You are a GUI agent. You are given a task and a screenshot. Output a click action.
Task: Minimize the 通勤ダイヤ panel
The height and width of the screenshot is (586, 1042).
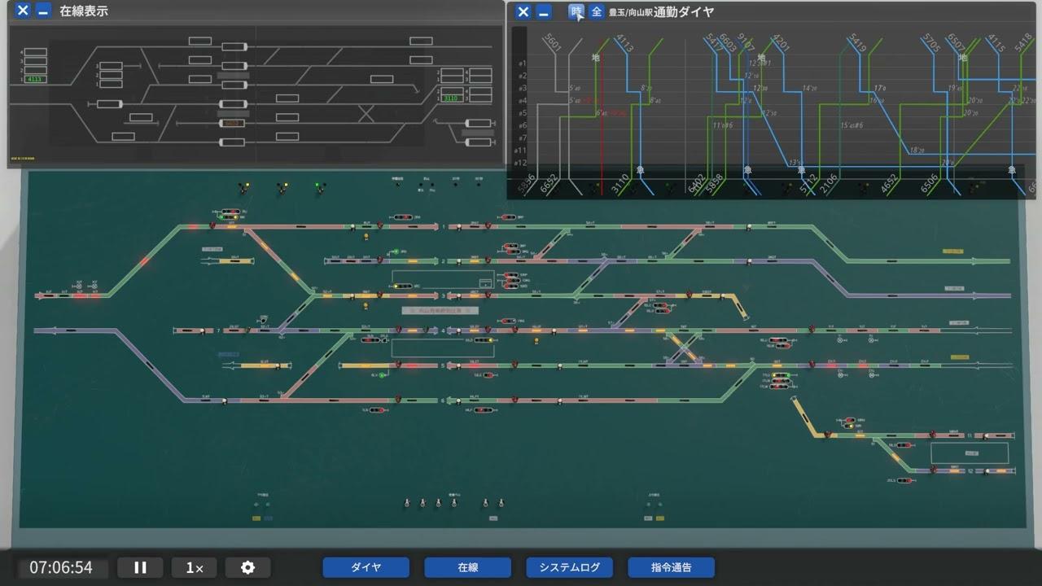(544, 11)
